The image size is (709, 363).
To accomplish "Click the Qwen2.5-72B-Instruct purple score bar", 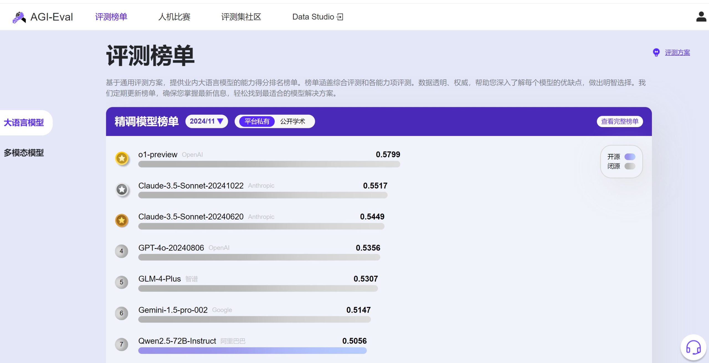I will click(x=252, y=351).
